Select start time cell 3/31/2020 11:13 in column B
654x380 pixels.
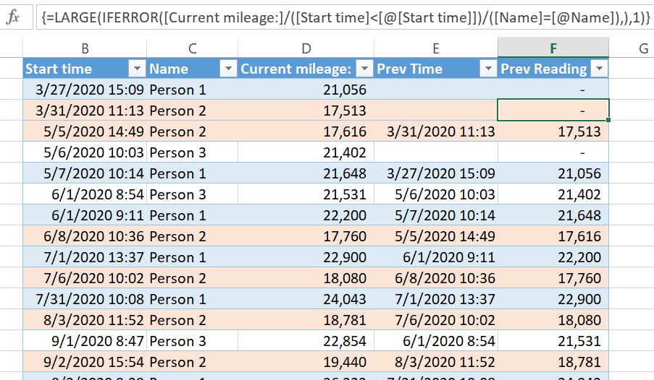[85, 111]
